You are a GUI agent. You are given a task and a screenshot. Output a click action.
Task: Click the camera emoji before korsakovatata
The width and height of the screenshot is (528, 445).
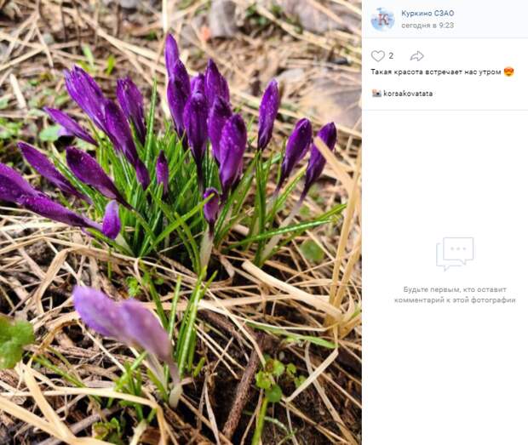376,94
